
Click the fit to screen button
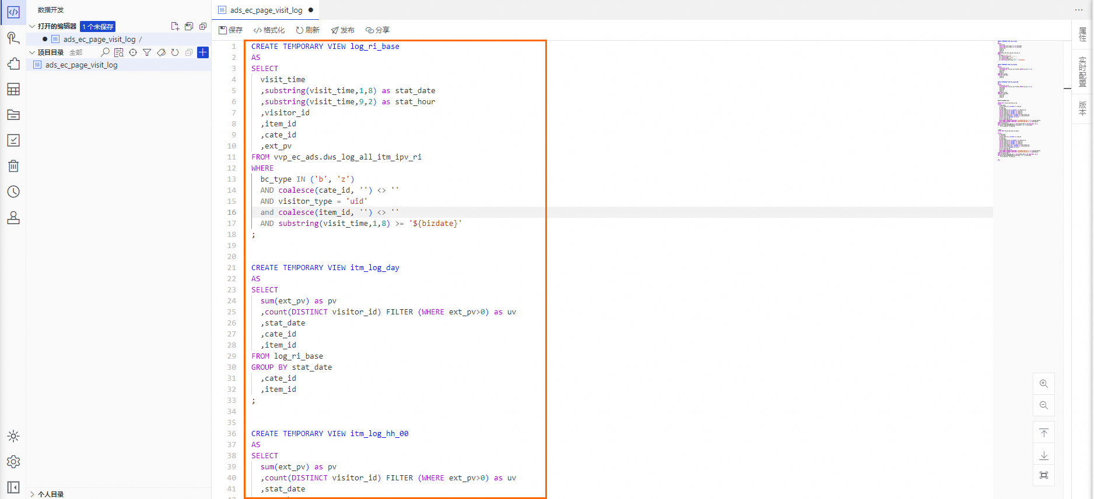[1044, 475]
